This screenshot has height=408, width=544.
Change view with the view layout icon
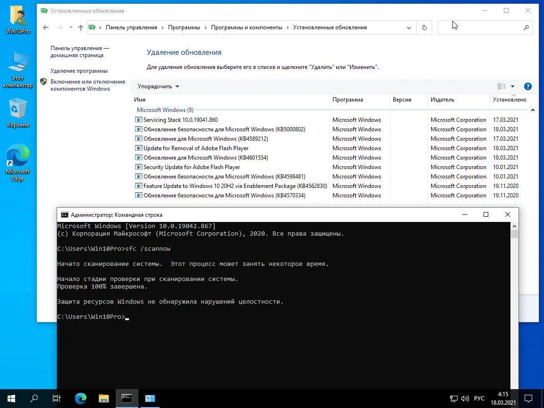tap(501, 86)
